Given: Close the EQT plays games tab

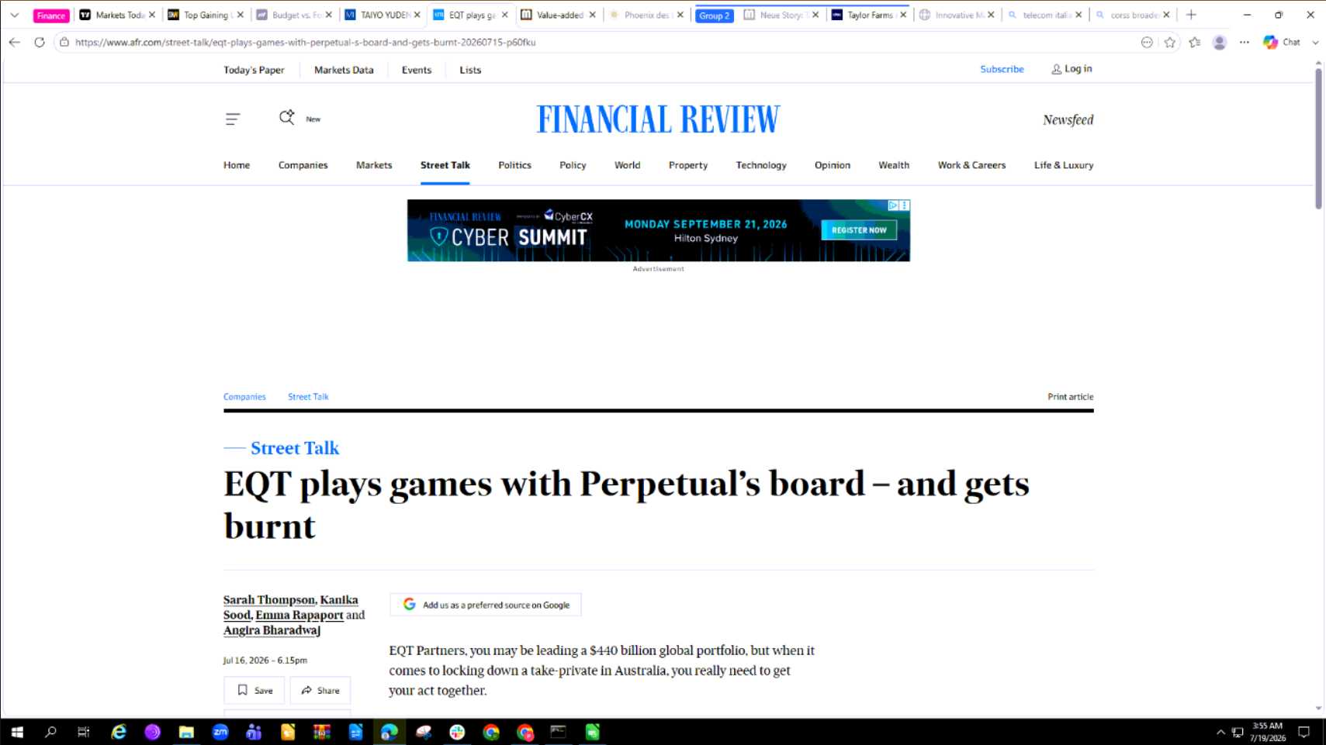Looking at the screenshot, I should tap(504, 15).
